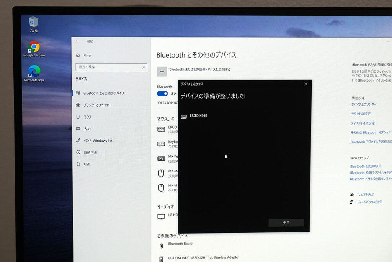Open the サウンドの設定 link
392x262 pixels.
[x=361, y=114]
